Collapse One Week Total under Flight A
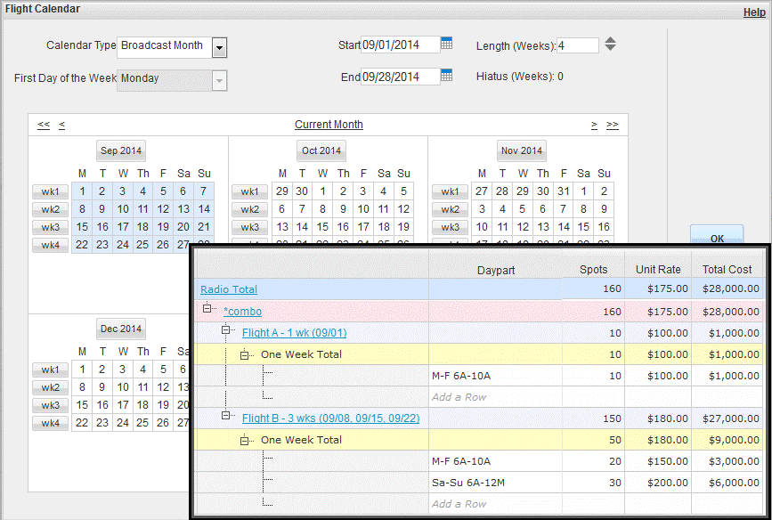Viewport: 772px width, 520px height. (x=245, y=354)
